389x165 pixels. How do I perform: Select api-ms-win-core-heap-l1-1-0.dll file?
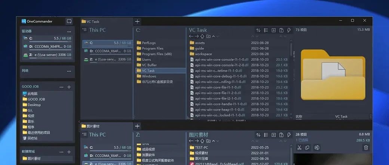218,109
